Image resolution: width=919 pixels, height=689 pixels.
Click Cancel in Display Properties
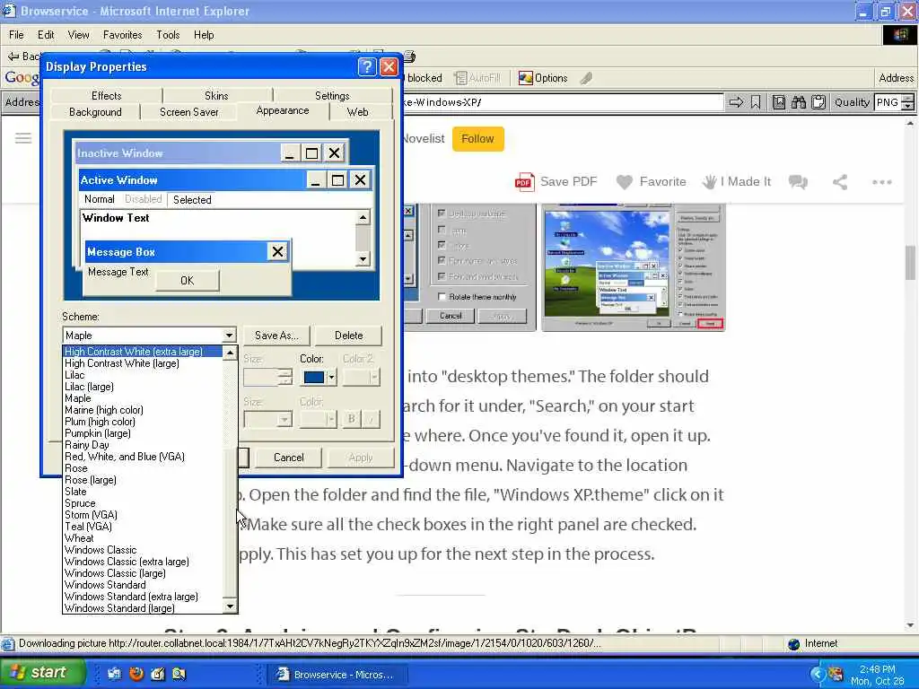pyautogui.click(x=288, y=457)
